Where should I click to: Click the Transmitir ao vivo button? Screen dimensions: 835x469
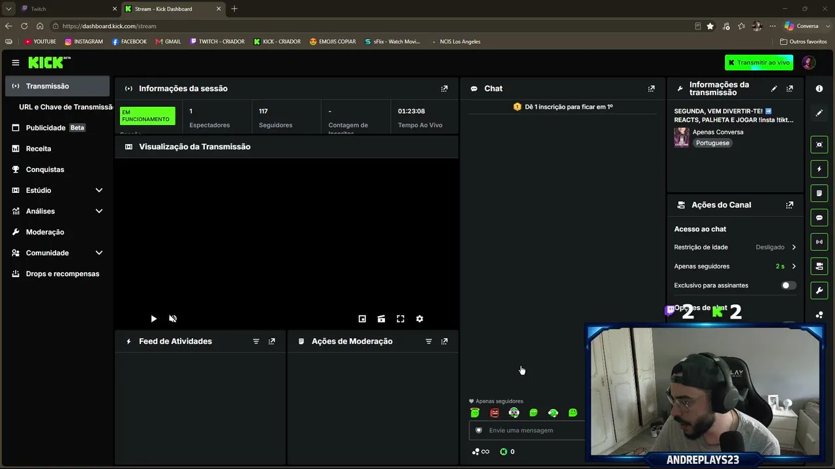pos(759,63)
